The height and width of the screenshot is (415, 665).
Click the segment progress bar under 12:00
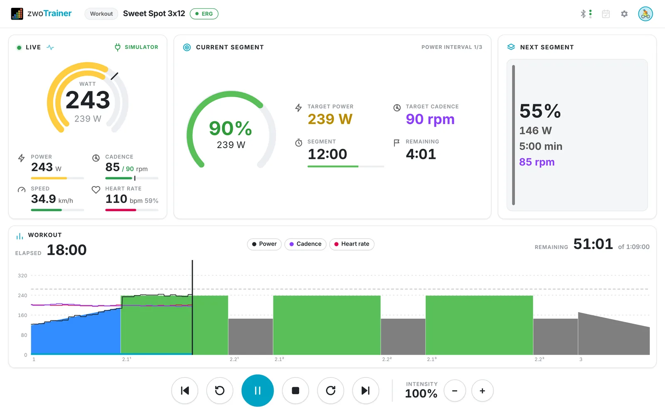click(x=346, y=166)
